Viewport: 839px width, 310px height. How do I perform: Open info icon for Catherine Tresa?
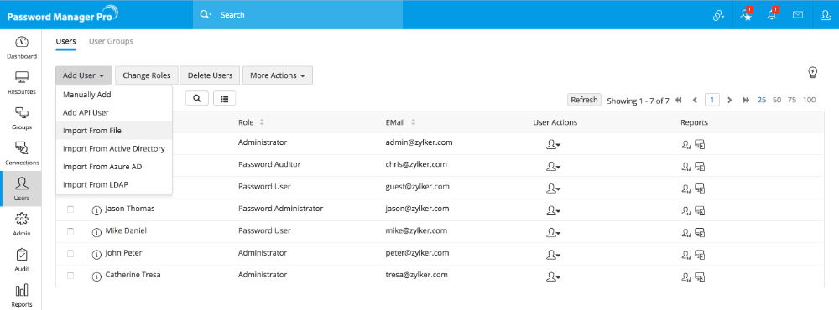click(x=96, y=276)
